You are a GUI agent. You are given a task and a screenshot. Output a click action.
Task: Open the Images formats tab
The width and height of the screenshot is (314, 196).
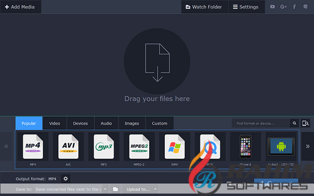132,123
